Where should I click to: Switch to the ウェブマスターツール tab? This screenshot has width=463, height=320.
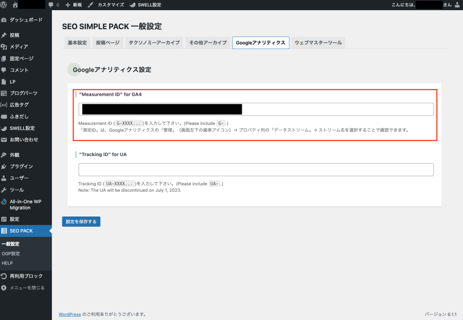click(x=318, y=43)
